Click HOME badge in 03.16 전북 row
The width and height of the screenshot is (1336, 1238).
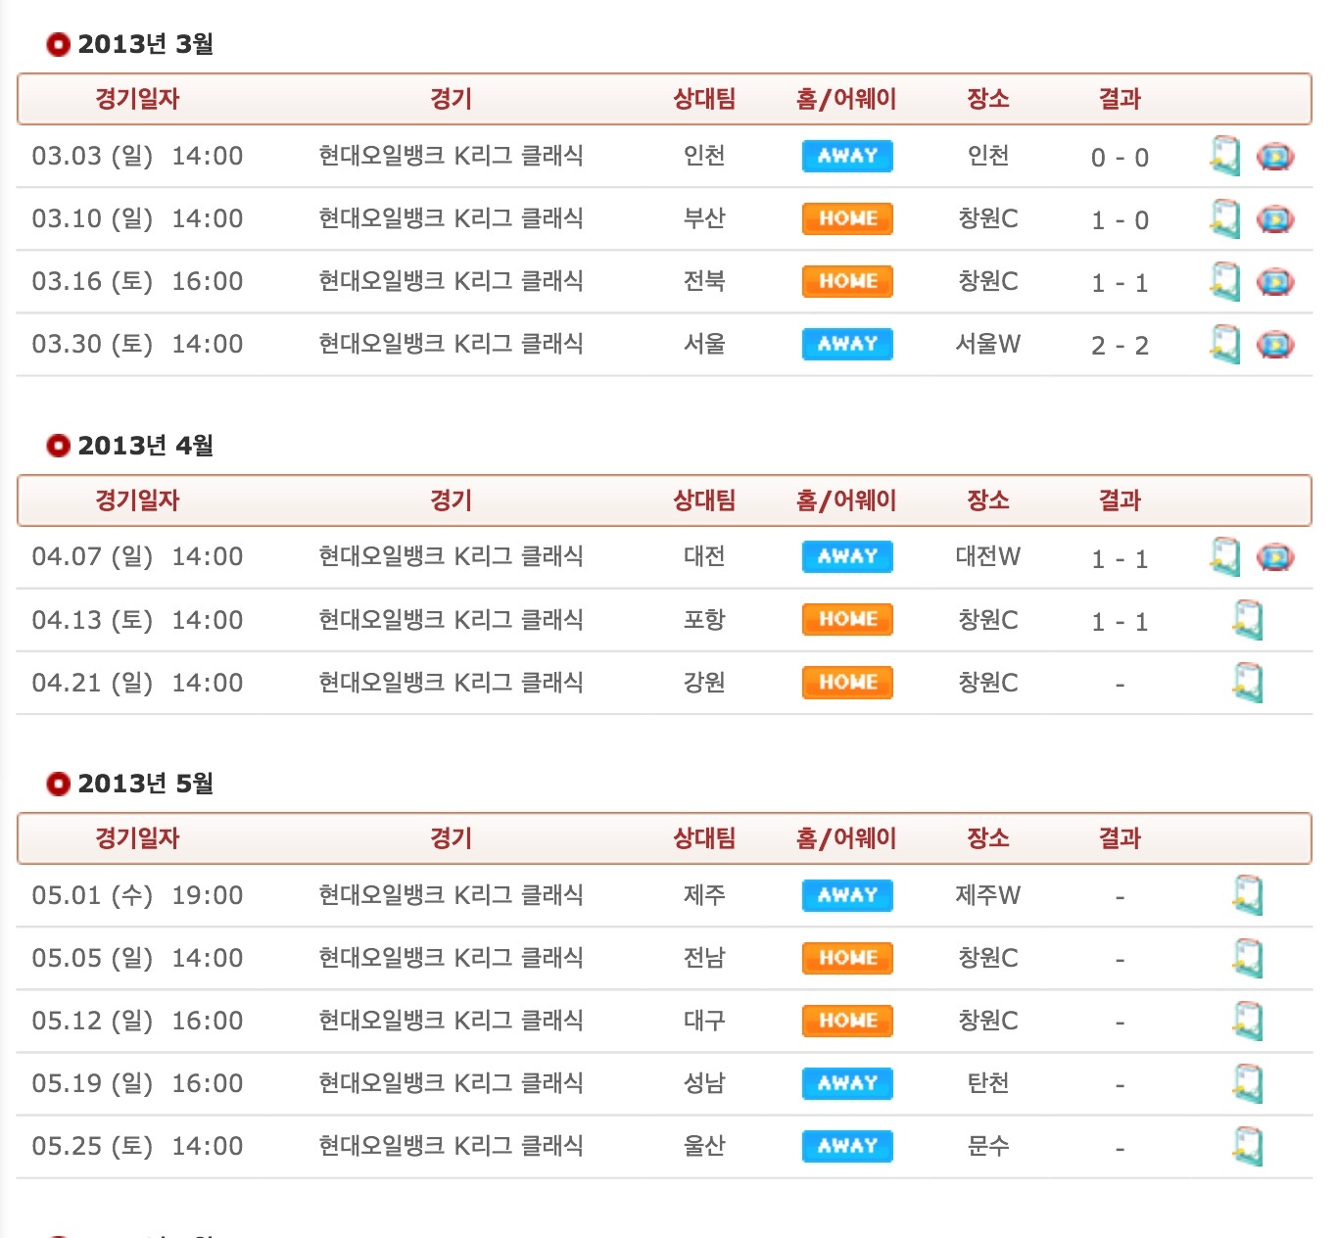click(847, 281)
